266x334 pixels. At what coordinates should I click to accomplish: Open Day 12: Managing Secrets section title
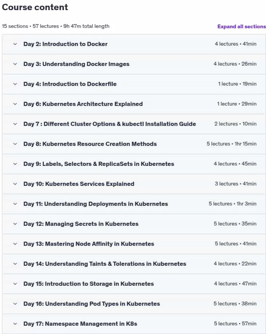click(x=81, y=224)
